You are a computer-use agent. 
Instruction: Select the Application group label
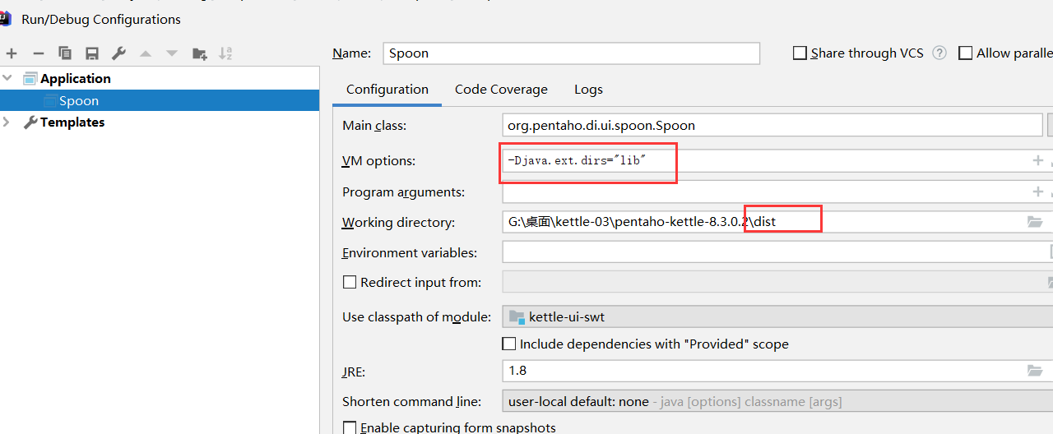(x=76, y=79)
